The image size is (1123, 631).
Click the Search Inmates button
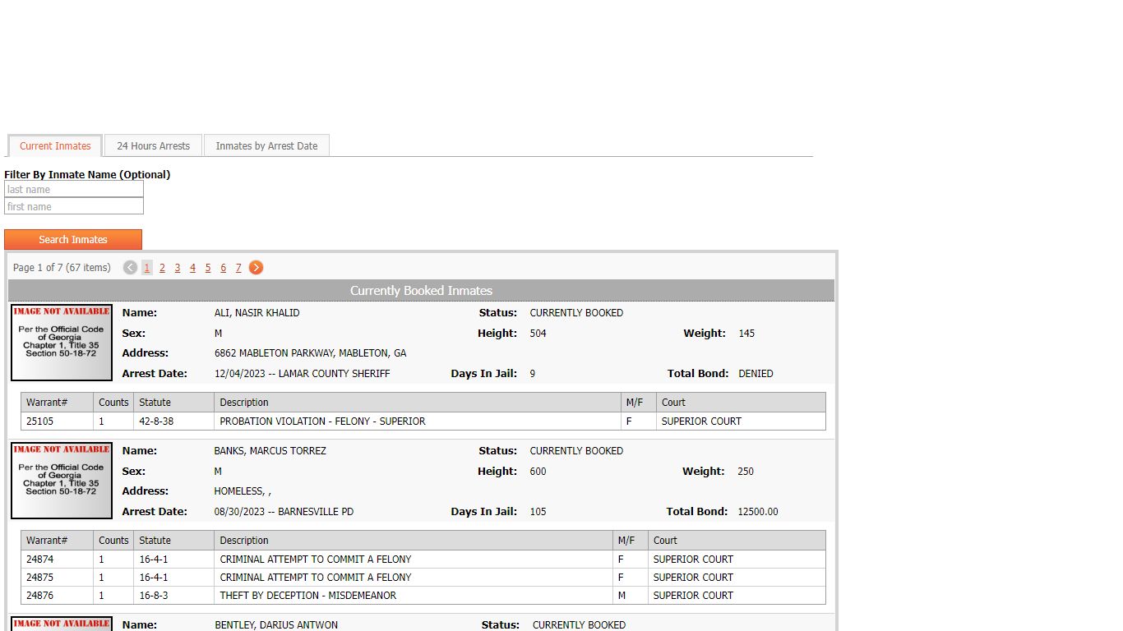pos(73,240)
